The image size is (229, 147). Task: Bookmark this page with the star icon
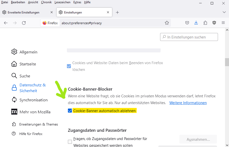click(167, 23)
